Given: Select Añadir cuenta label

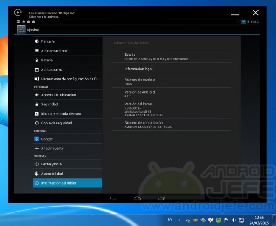Looking at the screenshot, I should [52, 149].
